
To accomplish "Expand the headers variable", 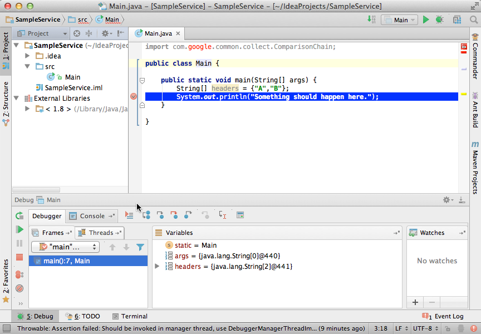I will (x=157, y=266).
